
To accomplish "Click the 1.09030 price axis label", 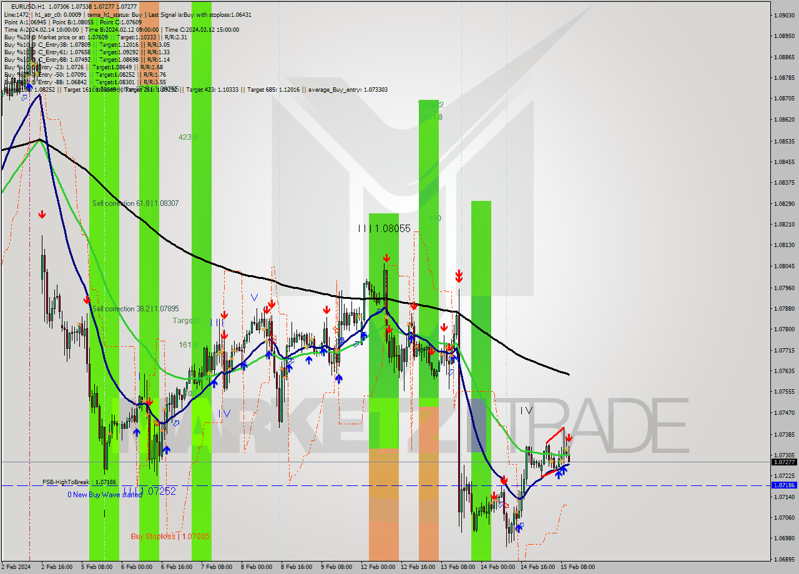I will click(x=783, y=15).
